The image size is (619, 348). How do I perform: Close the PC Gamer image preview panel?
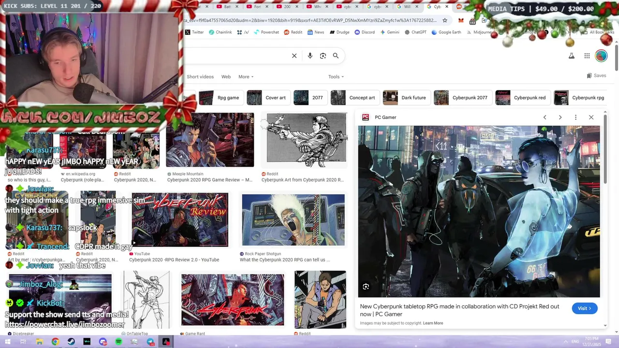click(x=591, y=117)
